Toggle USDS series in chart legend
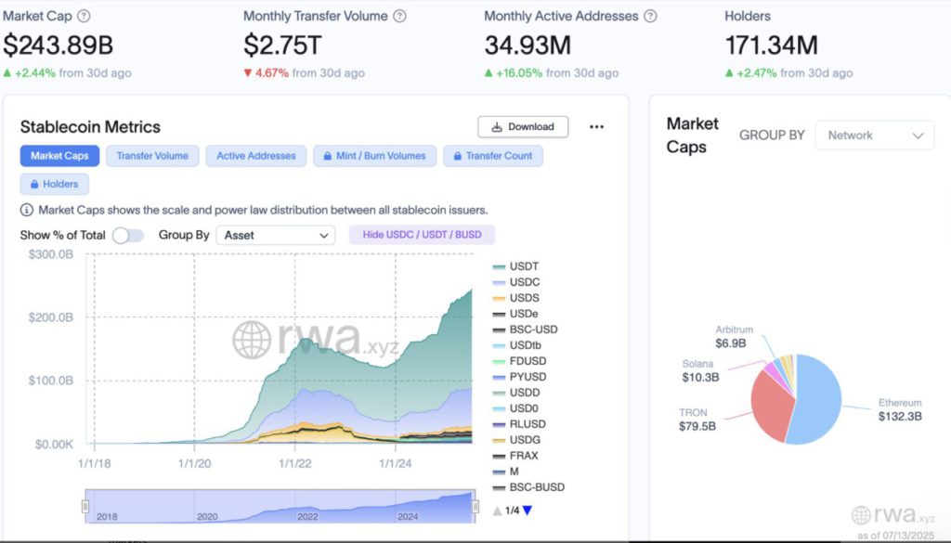Viewport: 951px width, 543px height. 516,298
